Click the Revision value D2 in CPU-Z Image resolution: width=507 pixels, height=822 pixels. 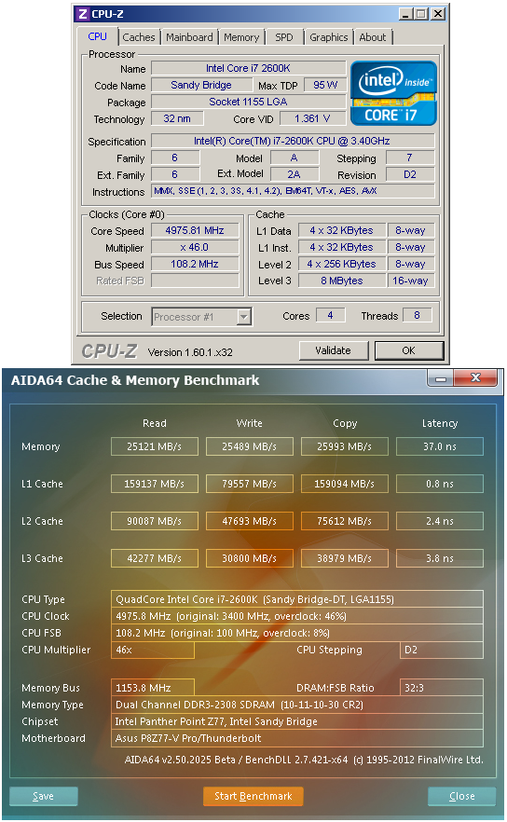click(410, 174)
